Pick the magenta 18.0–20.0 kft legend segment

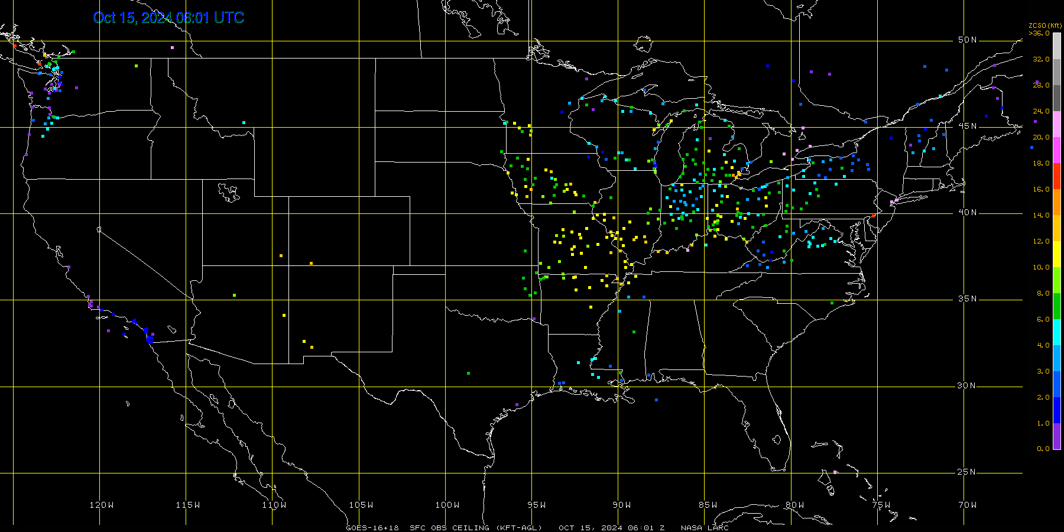[x=1057, y=150]
